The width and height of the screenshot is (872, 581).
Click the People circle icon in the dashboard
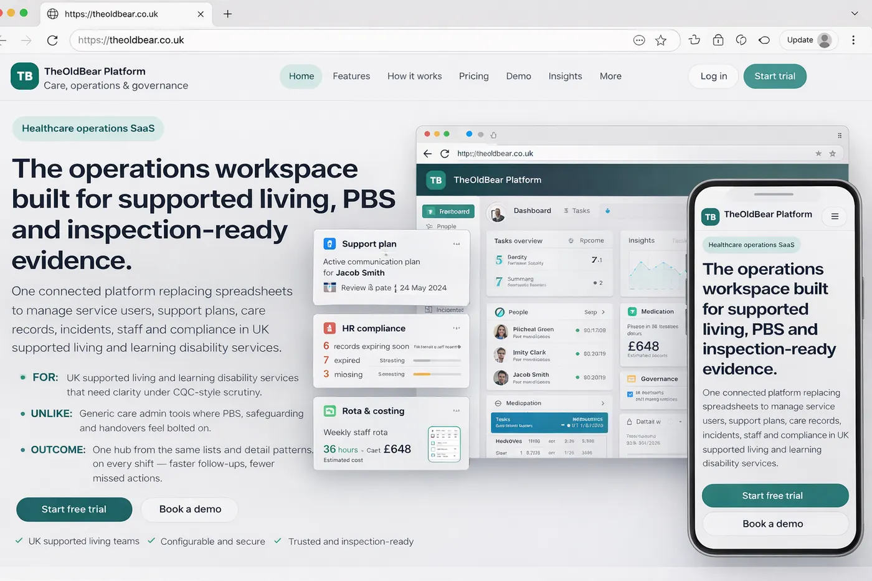(x=500, y=312)
